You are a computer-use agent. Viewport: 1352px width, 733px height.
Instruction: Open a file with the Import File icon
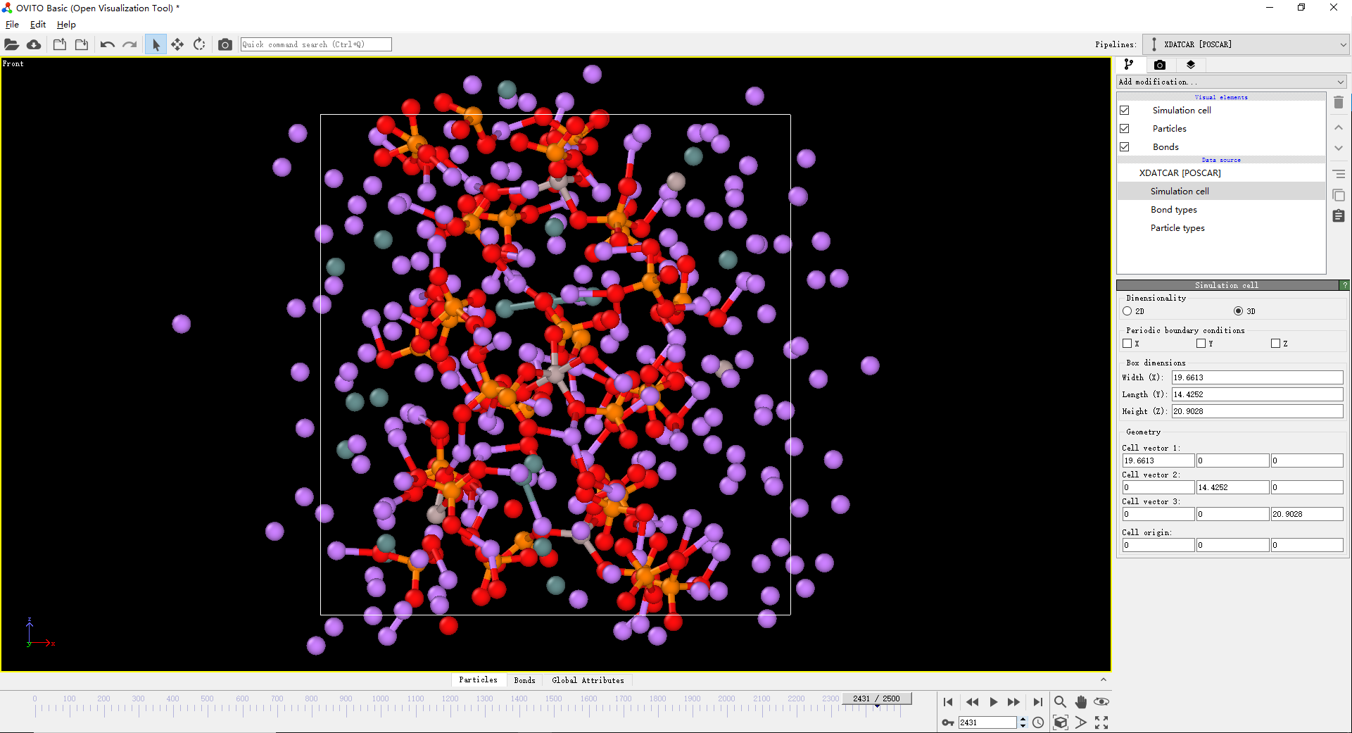tap(11, 44)
